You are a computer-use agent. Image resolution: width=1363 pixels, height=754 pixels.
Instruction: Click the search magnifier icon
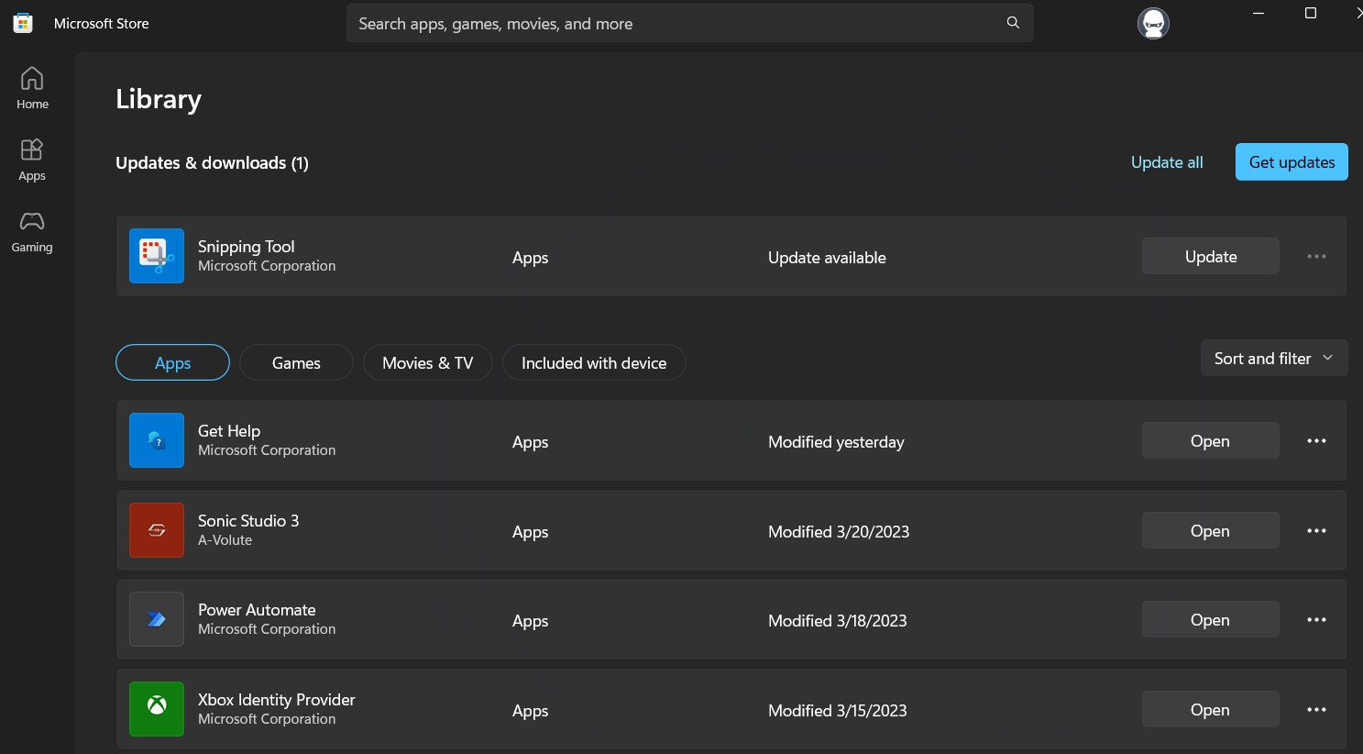[1013, 23]
